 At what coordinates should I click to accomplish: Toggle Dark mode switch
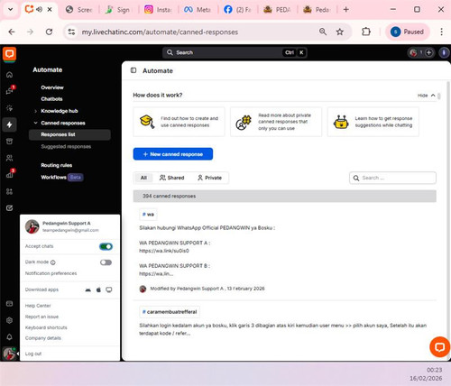[106, 262]
